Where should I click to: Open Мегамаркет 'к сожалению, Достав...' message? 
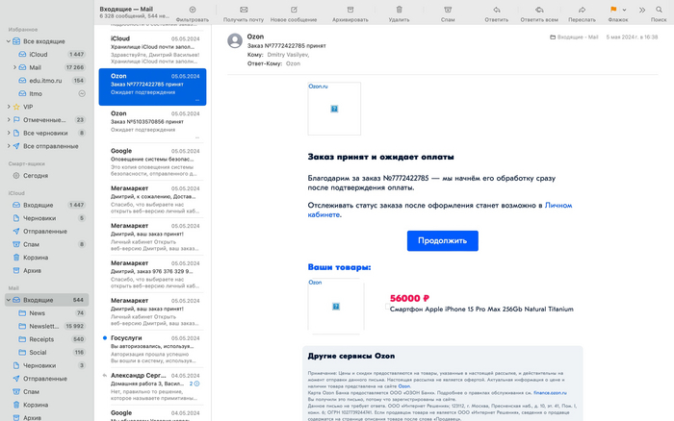tap(152, 199)
